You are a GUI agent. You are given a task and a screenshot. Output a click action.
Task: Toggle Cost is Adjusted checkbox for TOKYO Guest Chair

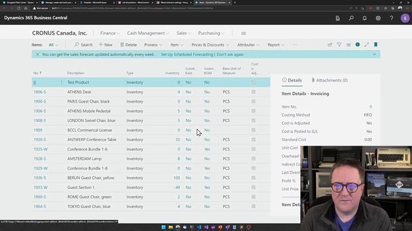coord(253,207)
